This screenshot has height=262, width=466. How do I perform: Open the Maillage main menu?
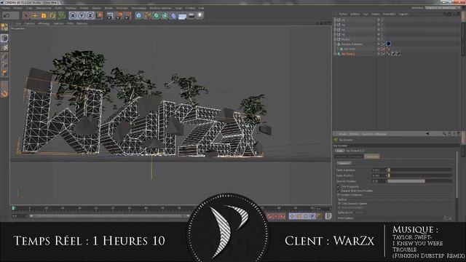[71, 8]
